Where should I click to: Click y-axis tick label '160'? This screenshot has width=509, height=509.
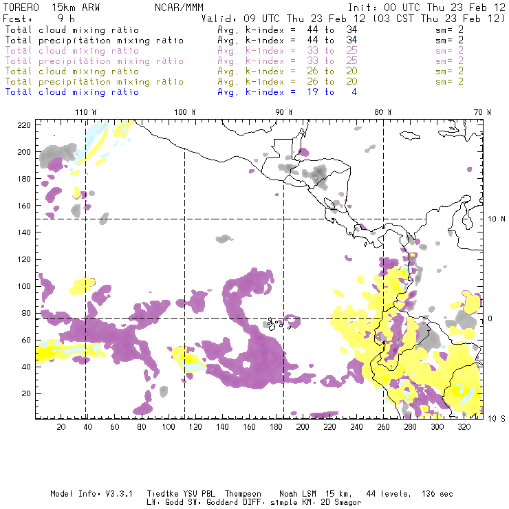coord(24,206)
